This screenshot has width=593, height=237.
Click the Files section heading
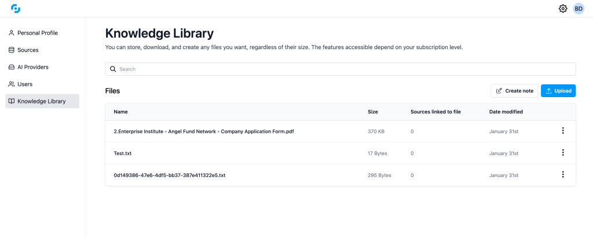[x=112, y=91]
